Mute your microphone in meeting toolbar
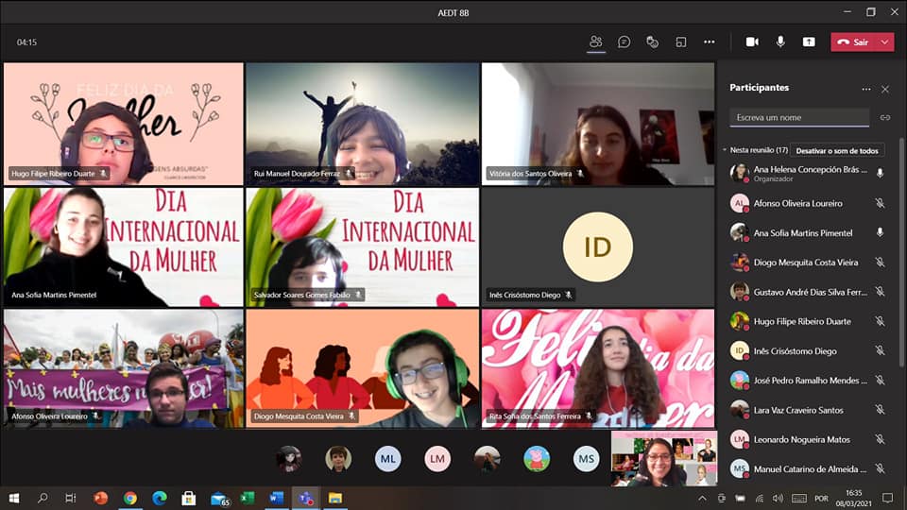The image size is (907, 510). (x=780, y=42)
